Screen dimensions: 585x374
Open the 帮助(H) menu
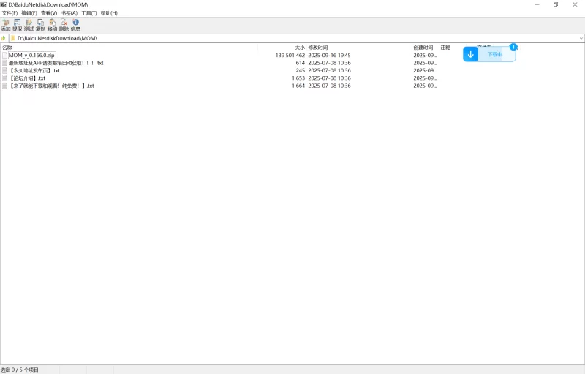coord(109,13)
